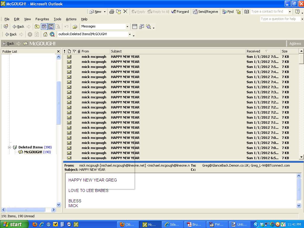Click the Help question mark icon
The width and height of the screenshot is (304, 228).
[297, 12]
